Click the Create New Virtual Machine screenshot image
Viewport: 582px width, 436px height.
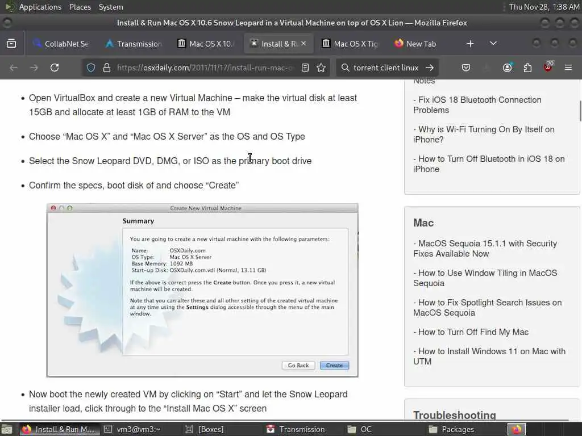(x=202, y=290)
